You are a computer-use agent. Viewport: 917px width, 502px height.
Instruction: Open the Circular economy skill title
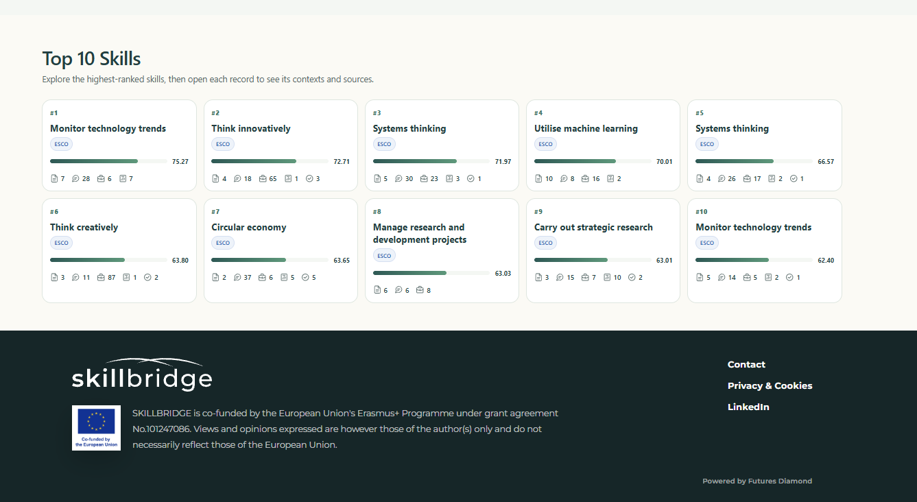pyautogui.click(x=249, y=227)
